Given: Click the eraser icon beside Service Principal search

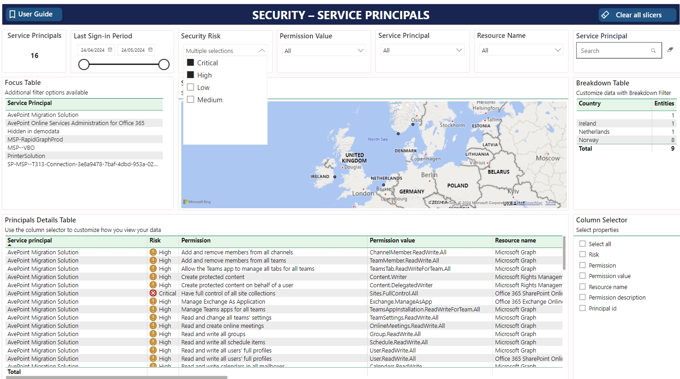Looking at the screenshot, I should click(670, 50).
